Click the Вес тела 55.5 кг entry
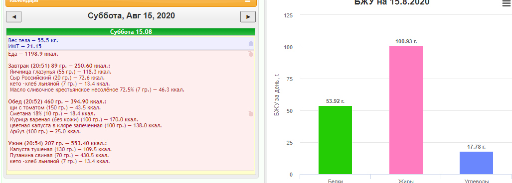The height and width of the screenshot is (183, 512). tap(33, 40)
